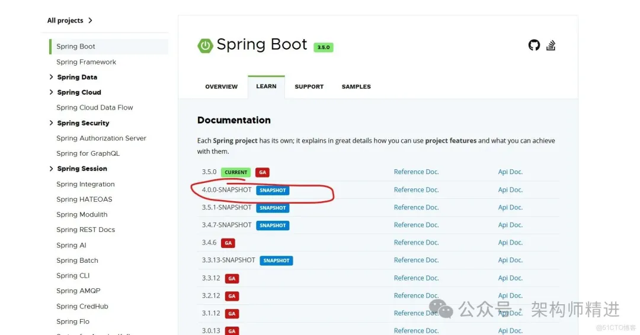Switch to the SUPPORT tab

coord(309,86)
